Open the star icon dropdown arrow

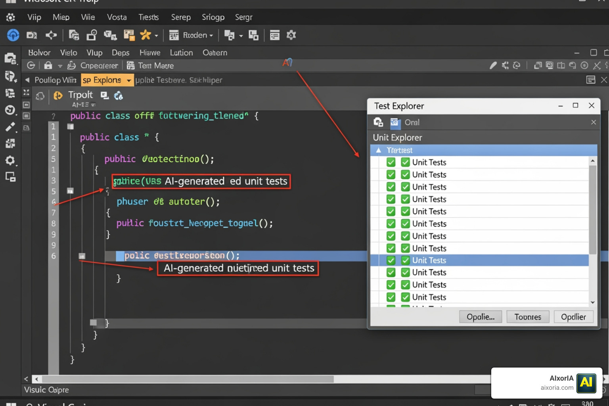156,36
